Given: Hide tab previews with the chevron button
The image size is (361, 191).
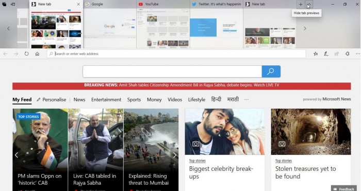Looking at the screenshot, I should coord(309,4).
